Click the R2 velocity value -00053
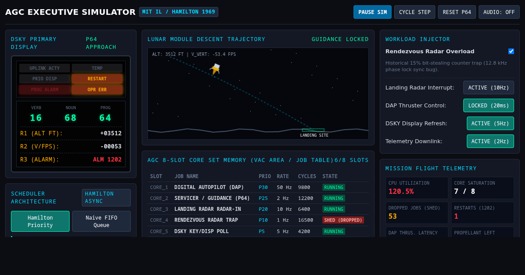Image resolution: width=525 pixels, height=275 pixels. click(x=111, y=146)
